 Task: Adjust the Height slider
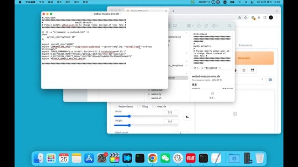click(x=146, y=125)
